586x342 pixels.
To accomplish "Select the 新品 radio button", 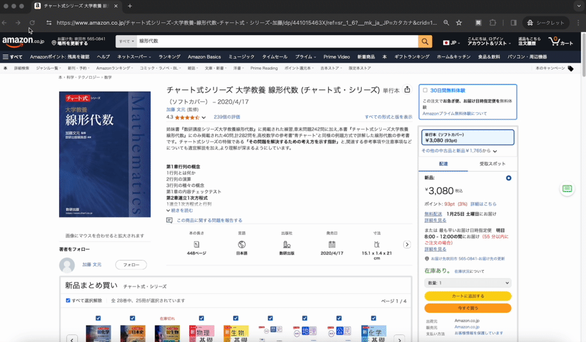I will (x=509, y=178).
